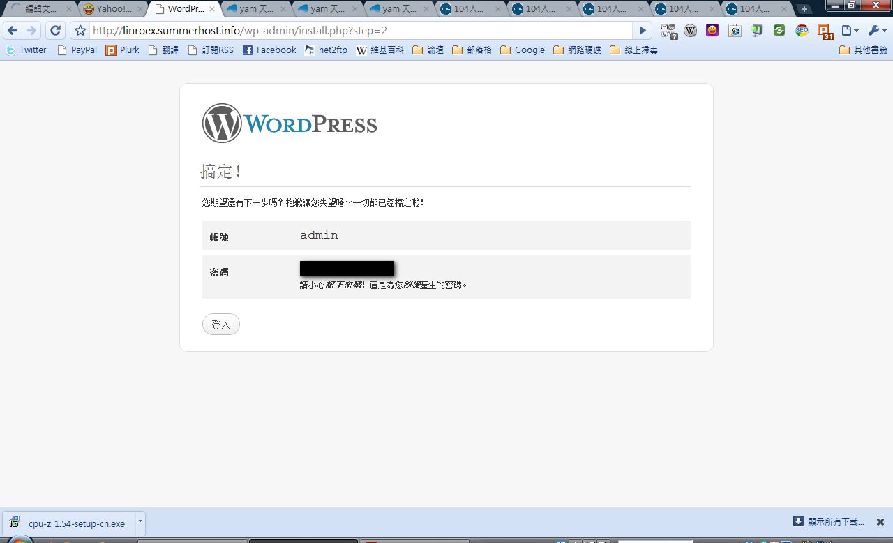Open the Wikipedia extension icon
893x543 pixels.
[x=691, y=31]
